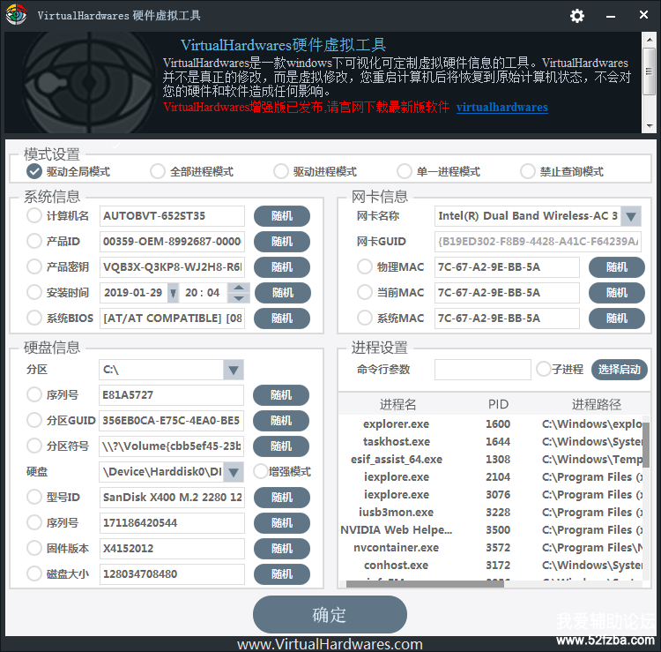
Task: Randomize the current MAC with 随机
Action: click(617, 293)
